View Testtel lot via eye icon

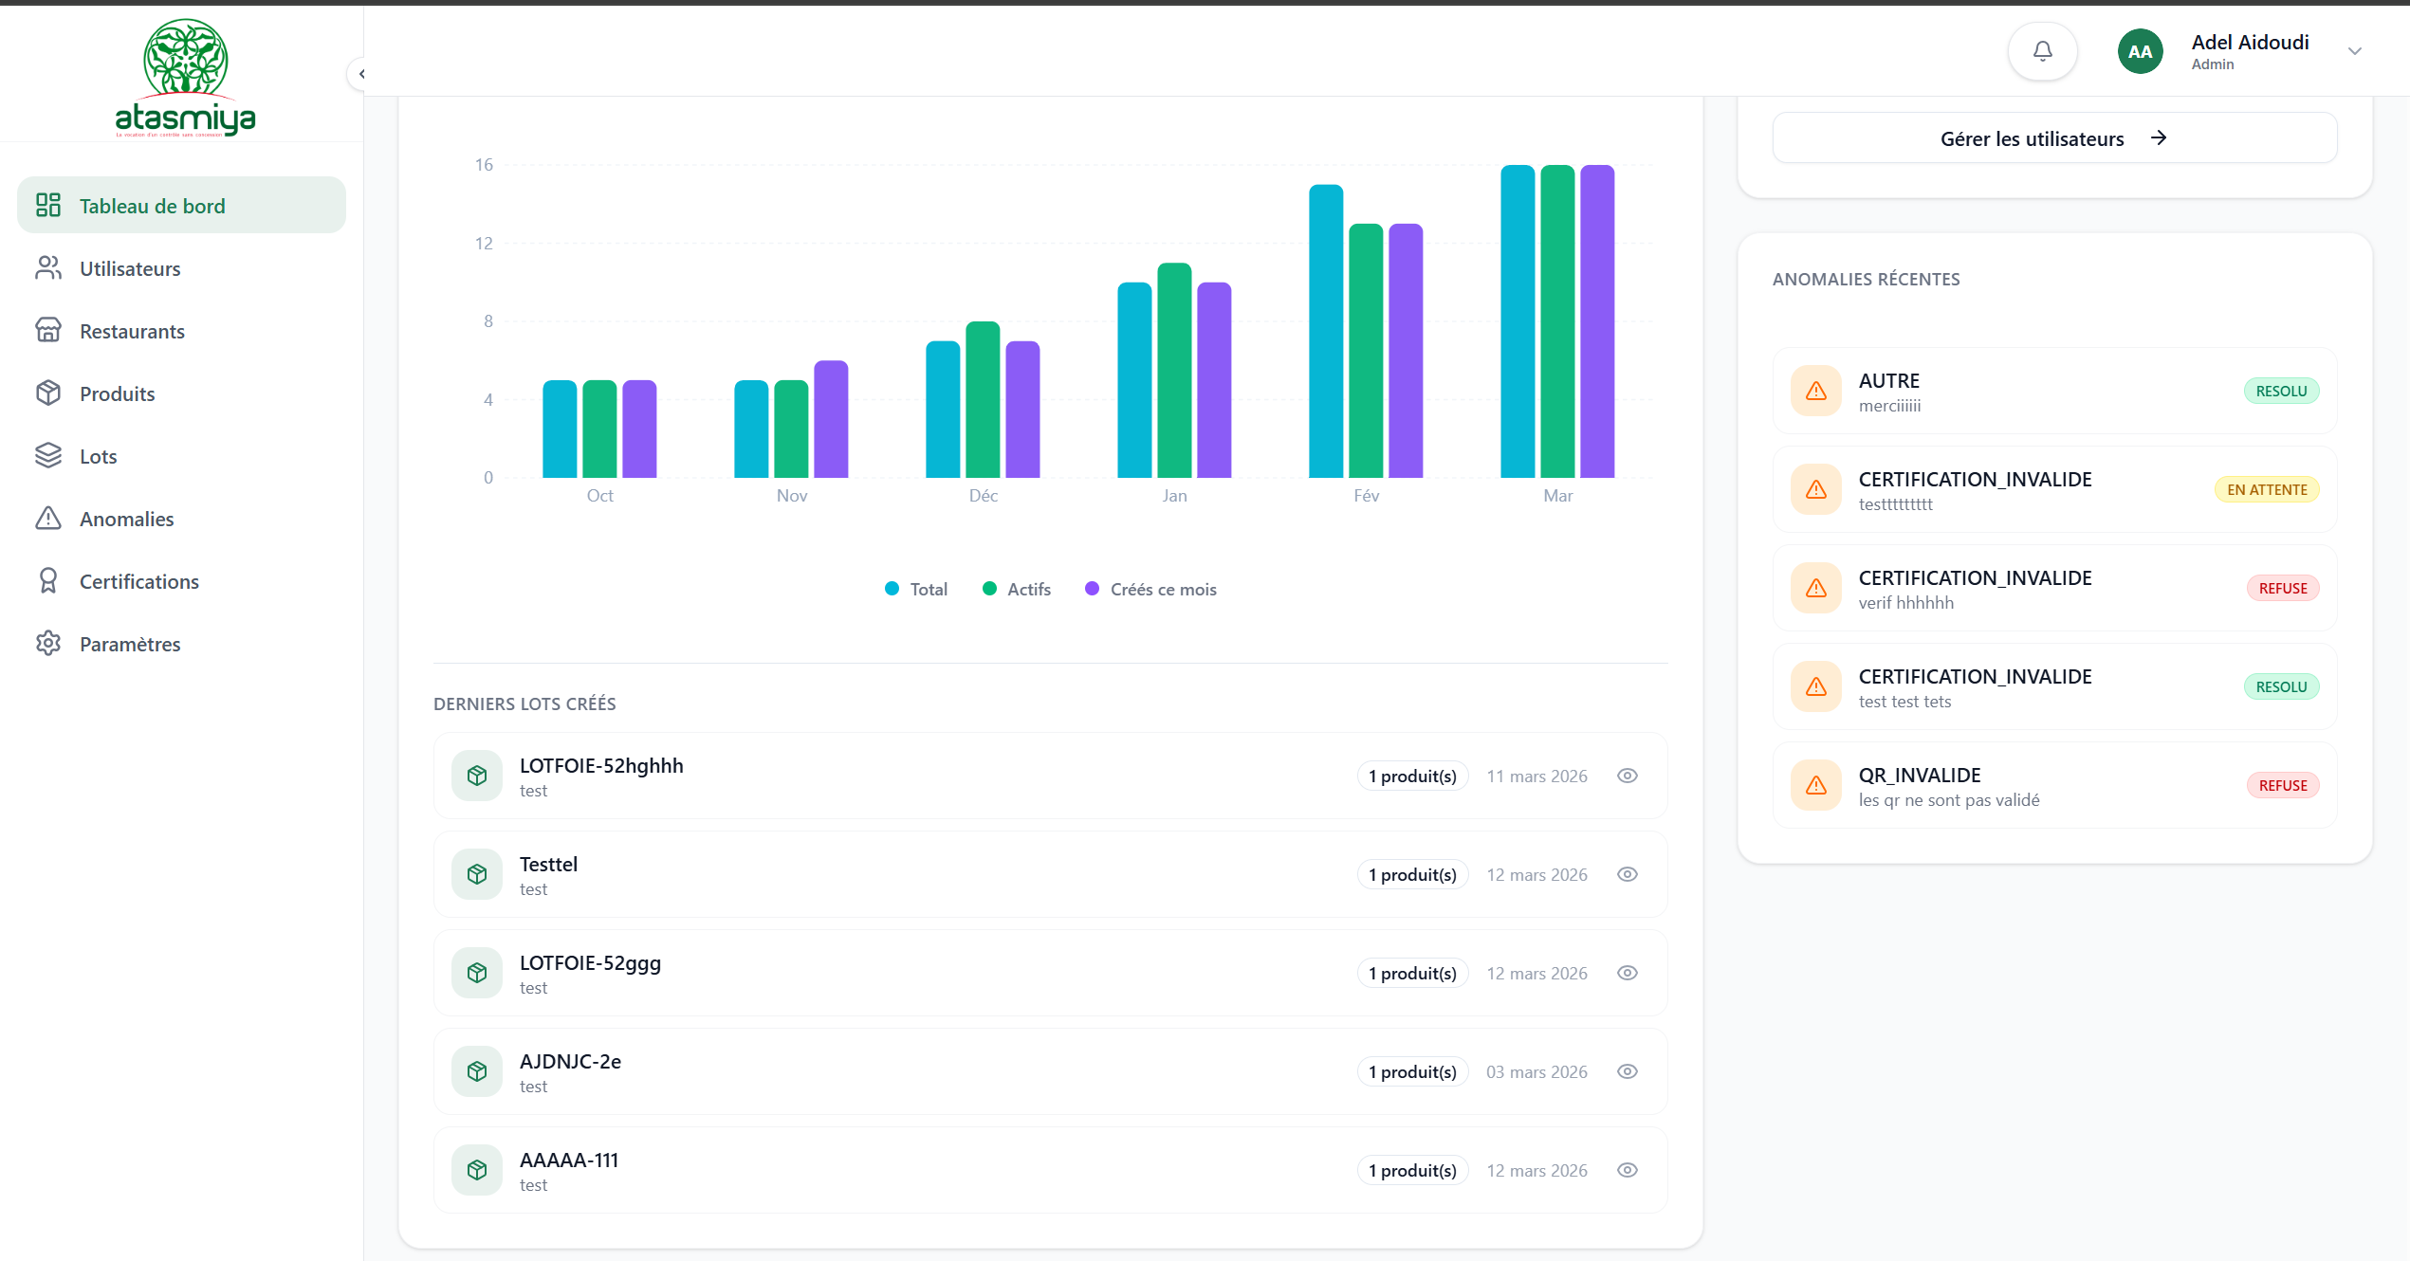[1627, 874]
